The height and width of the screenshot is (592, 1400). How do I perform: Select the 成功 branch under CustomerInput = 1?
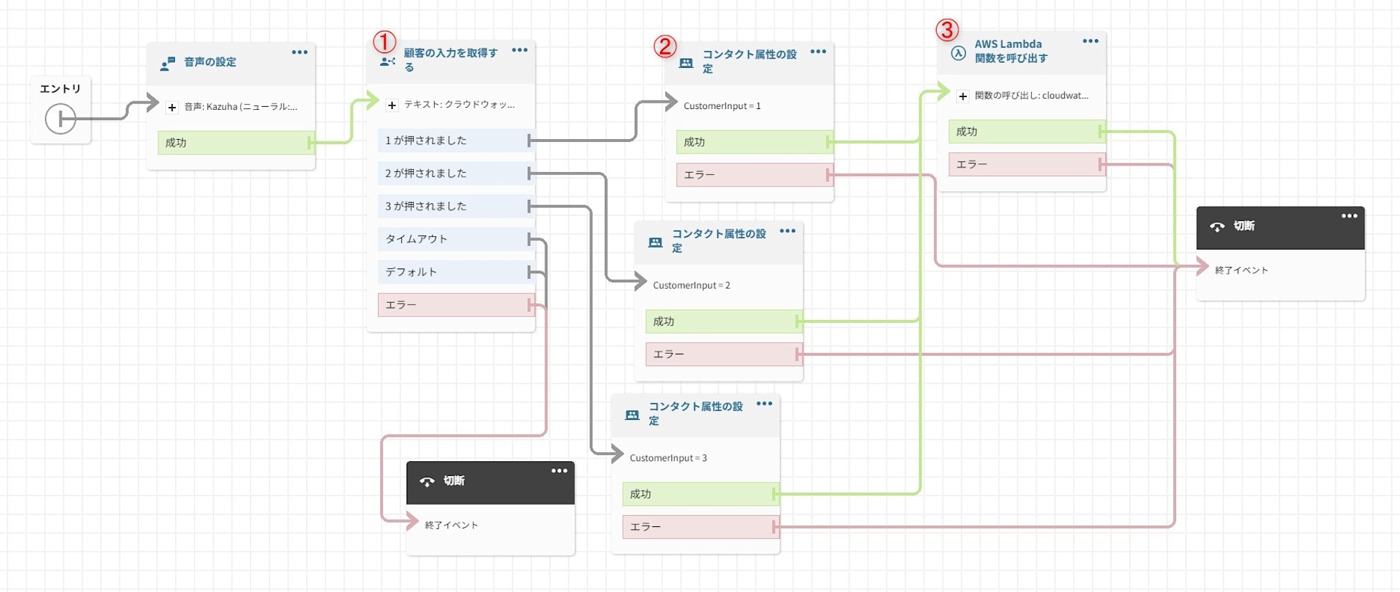click(755, 142)
